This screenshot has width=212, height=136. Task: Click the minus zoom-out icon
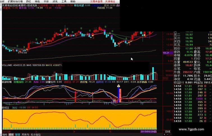point(168,134)
